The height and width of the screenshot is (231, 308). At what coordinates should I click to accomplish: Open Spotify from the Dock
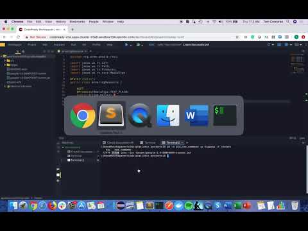click(x=189, y=205)
